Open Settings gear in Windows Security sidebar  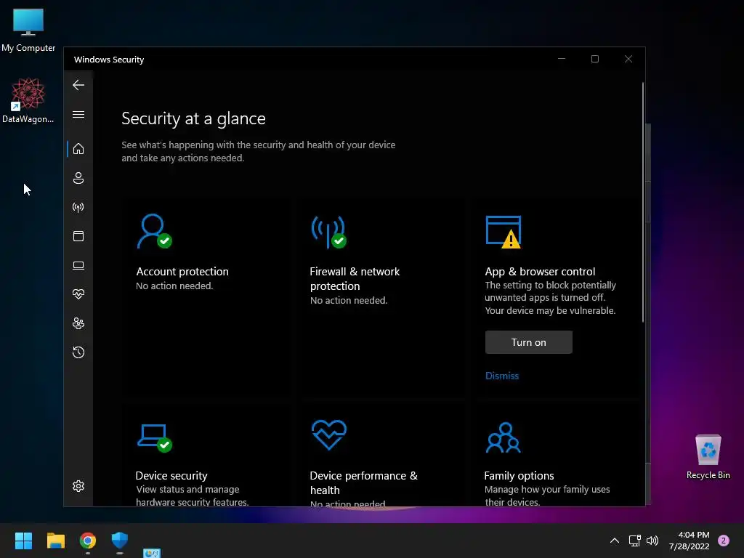[78, 486]
